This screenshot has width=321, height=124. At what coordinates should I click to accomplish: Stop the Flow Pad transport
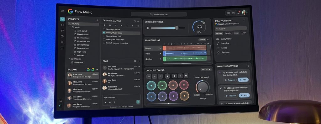click(174, 76)
